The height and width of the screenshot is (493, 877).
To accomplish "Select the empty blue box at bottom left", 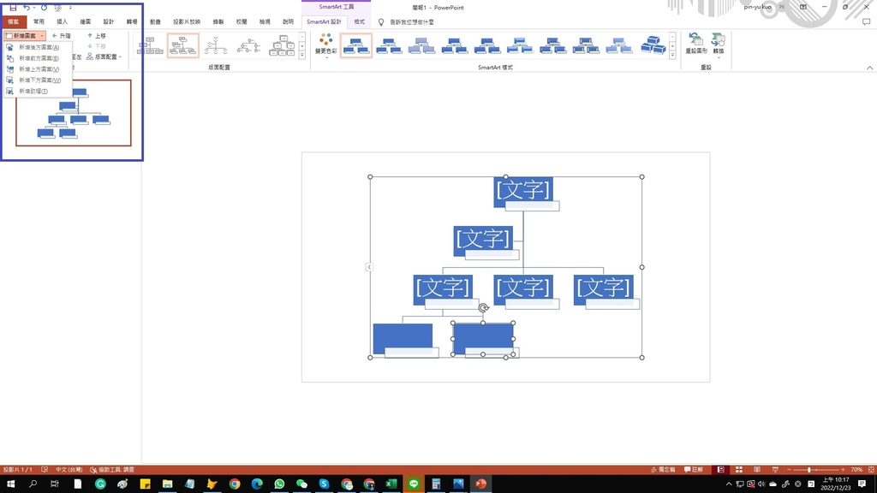I will [x=403, y=339].
